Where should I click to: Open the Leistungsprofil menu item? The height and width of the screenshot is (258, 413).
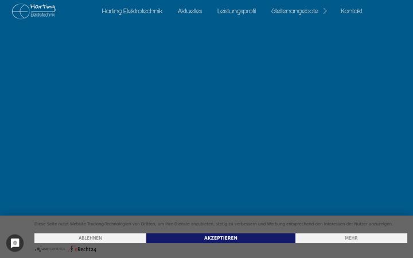pos(236,11)
